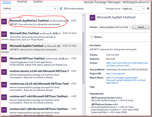The image size is (152, 117).
Task: Open package source settings gear
Action: point(148,8)
